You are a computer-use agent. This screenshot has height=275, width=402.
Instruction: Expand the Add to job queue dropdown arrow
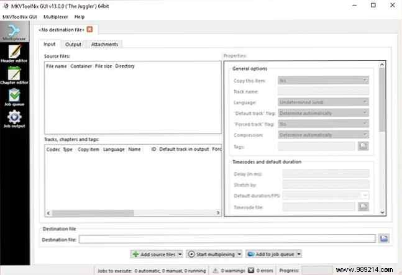pyautogui.click(x=299, y=255)
